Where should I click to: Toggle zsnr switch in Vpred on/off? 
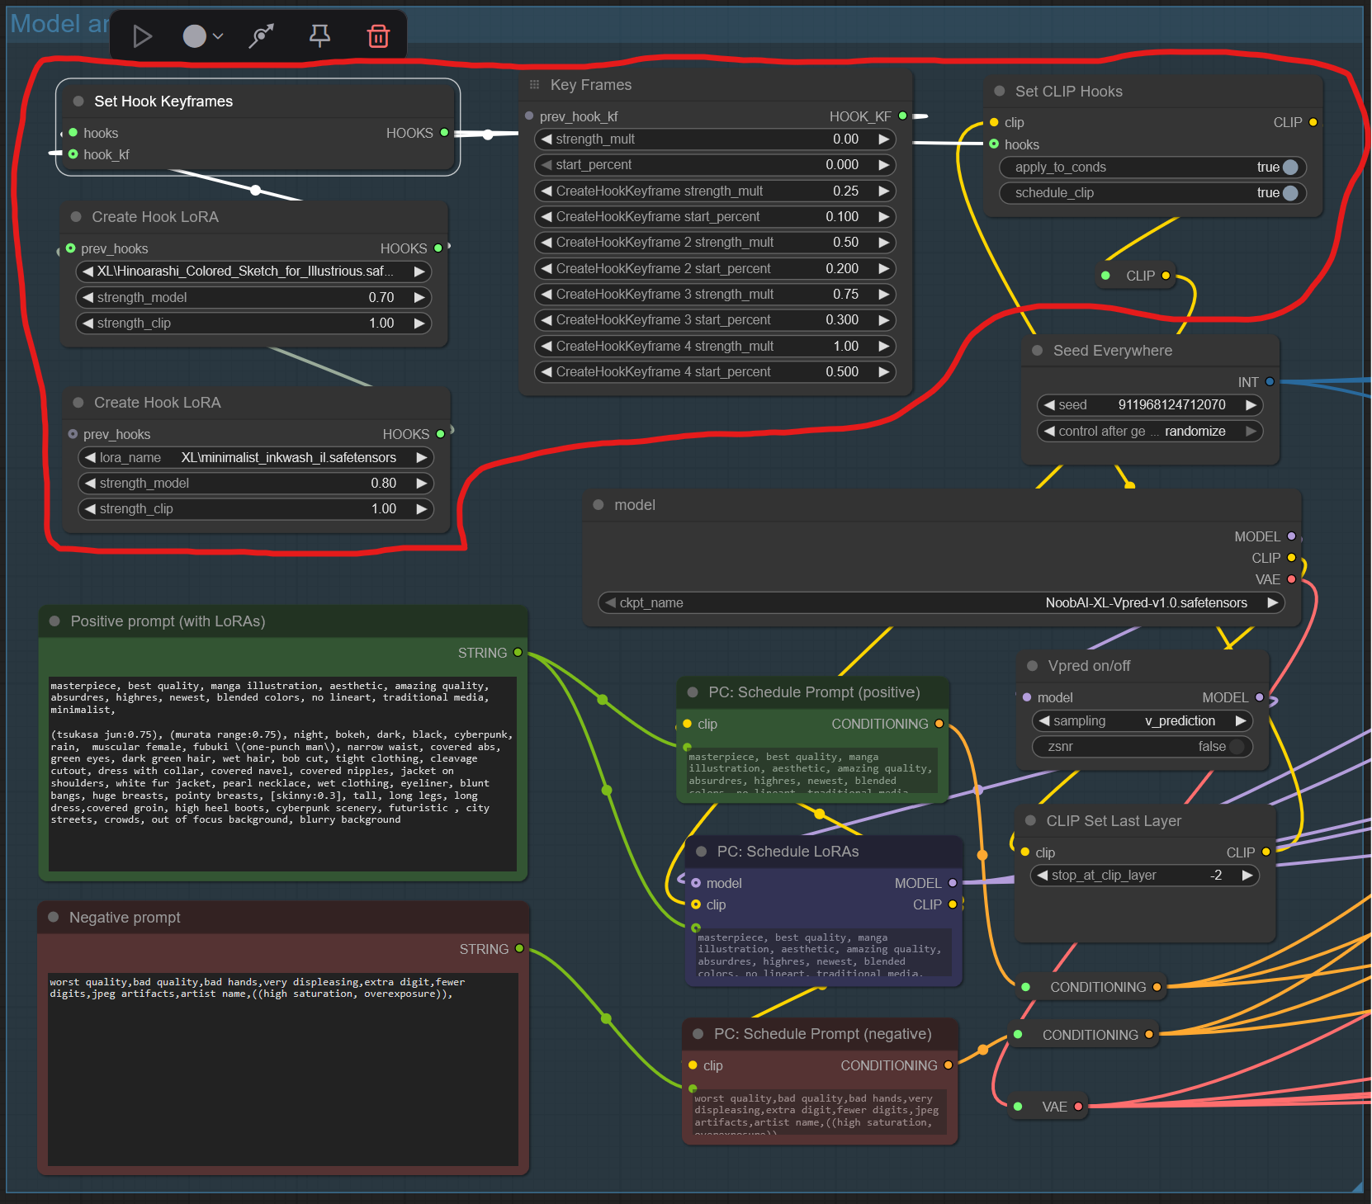(x=1237, y=747)
